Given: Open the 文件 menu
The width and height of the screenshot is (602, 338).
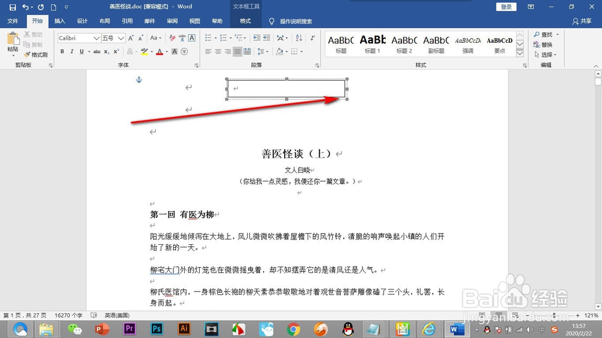Looking at the screenshot, I should [13, 21].
